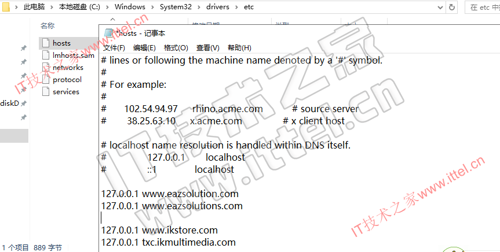Click the 127.0.0.1 txc.ikmultimedia.com line

click(169, 242)
